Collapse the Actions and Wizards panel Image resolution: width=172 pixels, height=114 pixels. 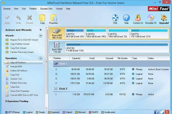tap(41, 30)
